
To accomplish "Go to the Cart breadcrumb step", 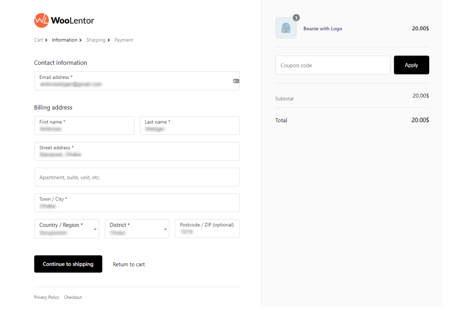I will tap(39, 40).
